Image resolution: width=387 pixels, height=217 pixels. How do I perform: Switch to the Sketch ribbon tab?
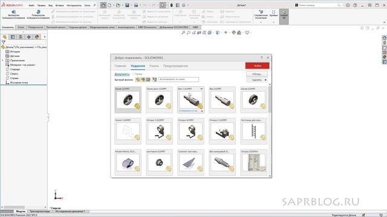click(21, 27)
